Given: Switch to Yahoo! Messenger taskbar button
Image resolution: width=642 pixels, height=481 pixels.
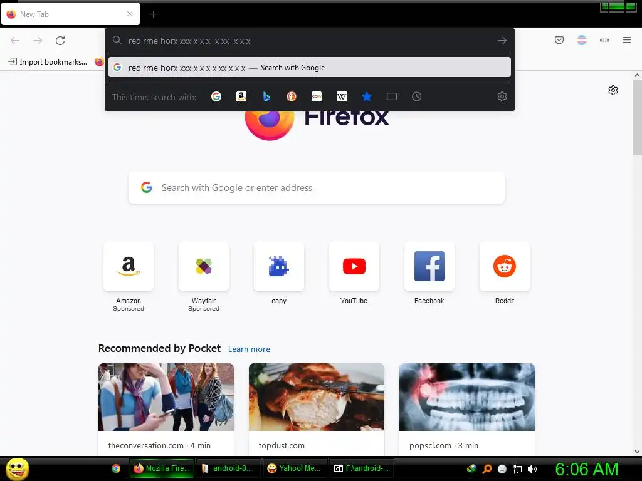Looking at the screenshot, I should click(x=295, y=468).
